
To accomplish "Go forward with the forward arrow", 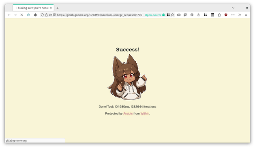I will pos(15,15).
